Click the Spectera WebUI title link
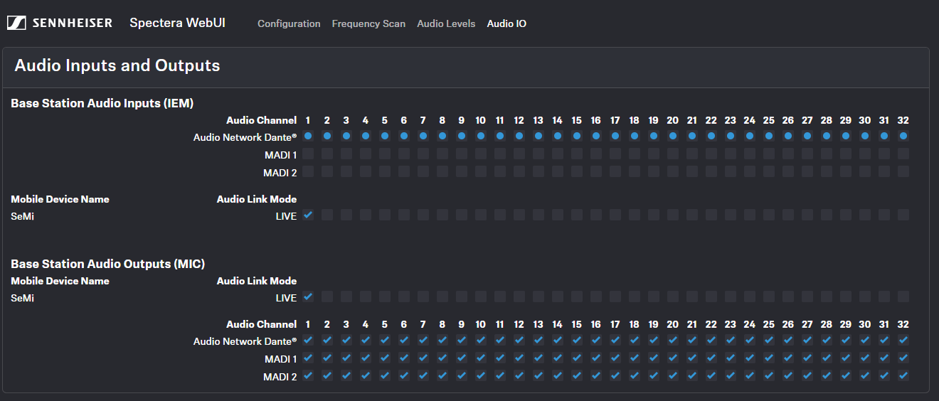 177,23
